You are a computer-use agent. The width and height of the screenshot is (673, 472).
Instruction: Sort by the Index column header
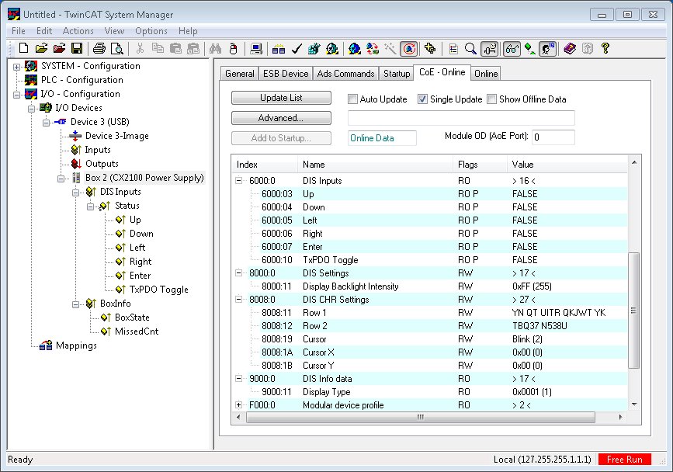pos(265,165)
